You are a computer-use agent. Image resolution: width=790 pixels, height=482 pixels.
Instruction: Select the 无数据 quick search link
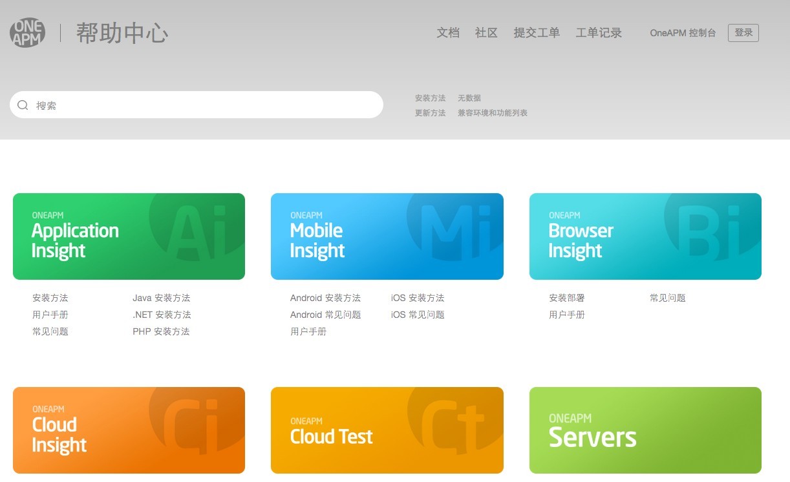[469, 98]
